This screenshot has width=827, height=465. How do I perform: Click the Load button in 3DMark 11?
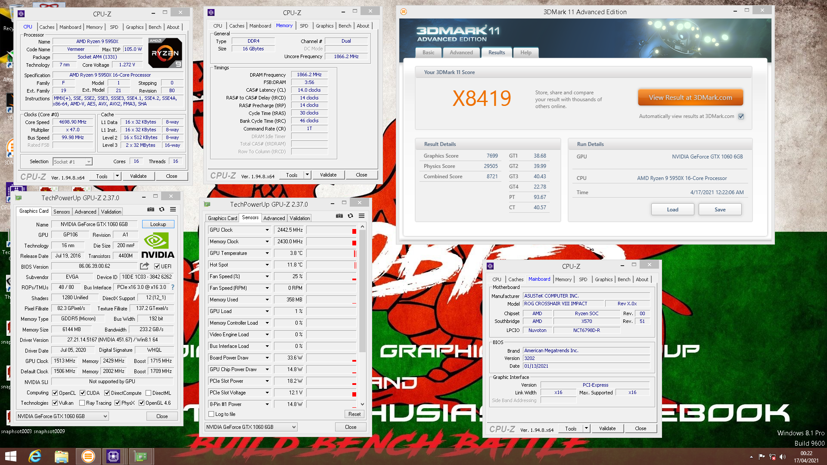[672, 210]
